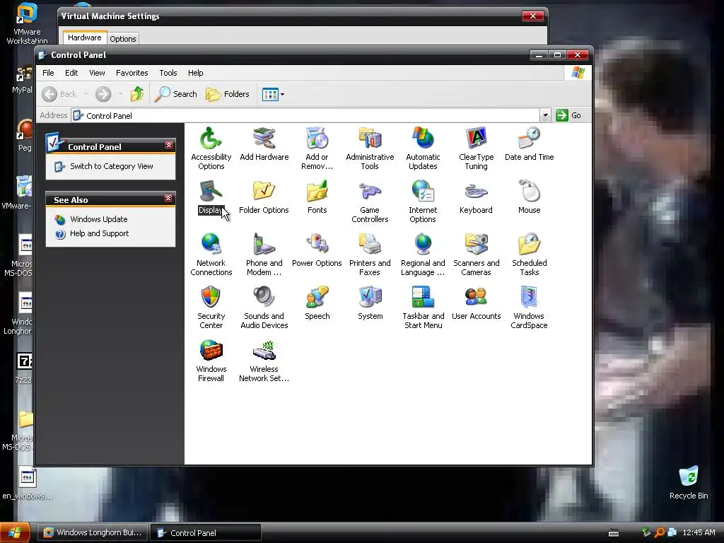The image size is (724, 543).
Task: Open the File menu
Action: point(48,73)
